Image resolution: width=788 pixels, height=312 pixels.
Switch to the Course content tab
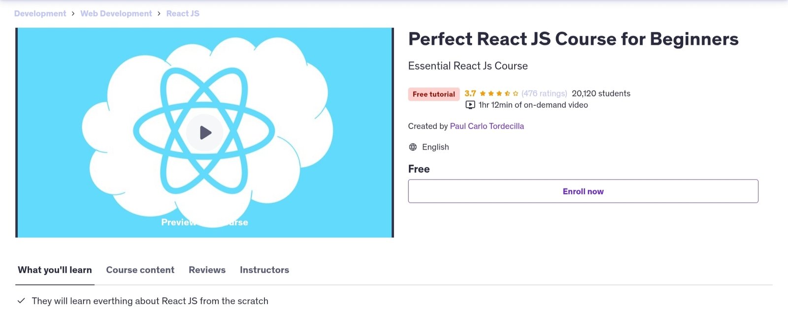click(140, 270)
